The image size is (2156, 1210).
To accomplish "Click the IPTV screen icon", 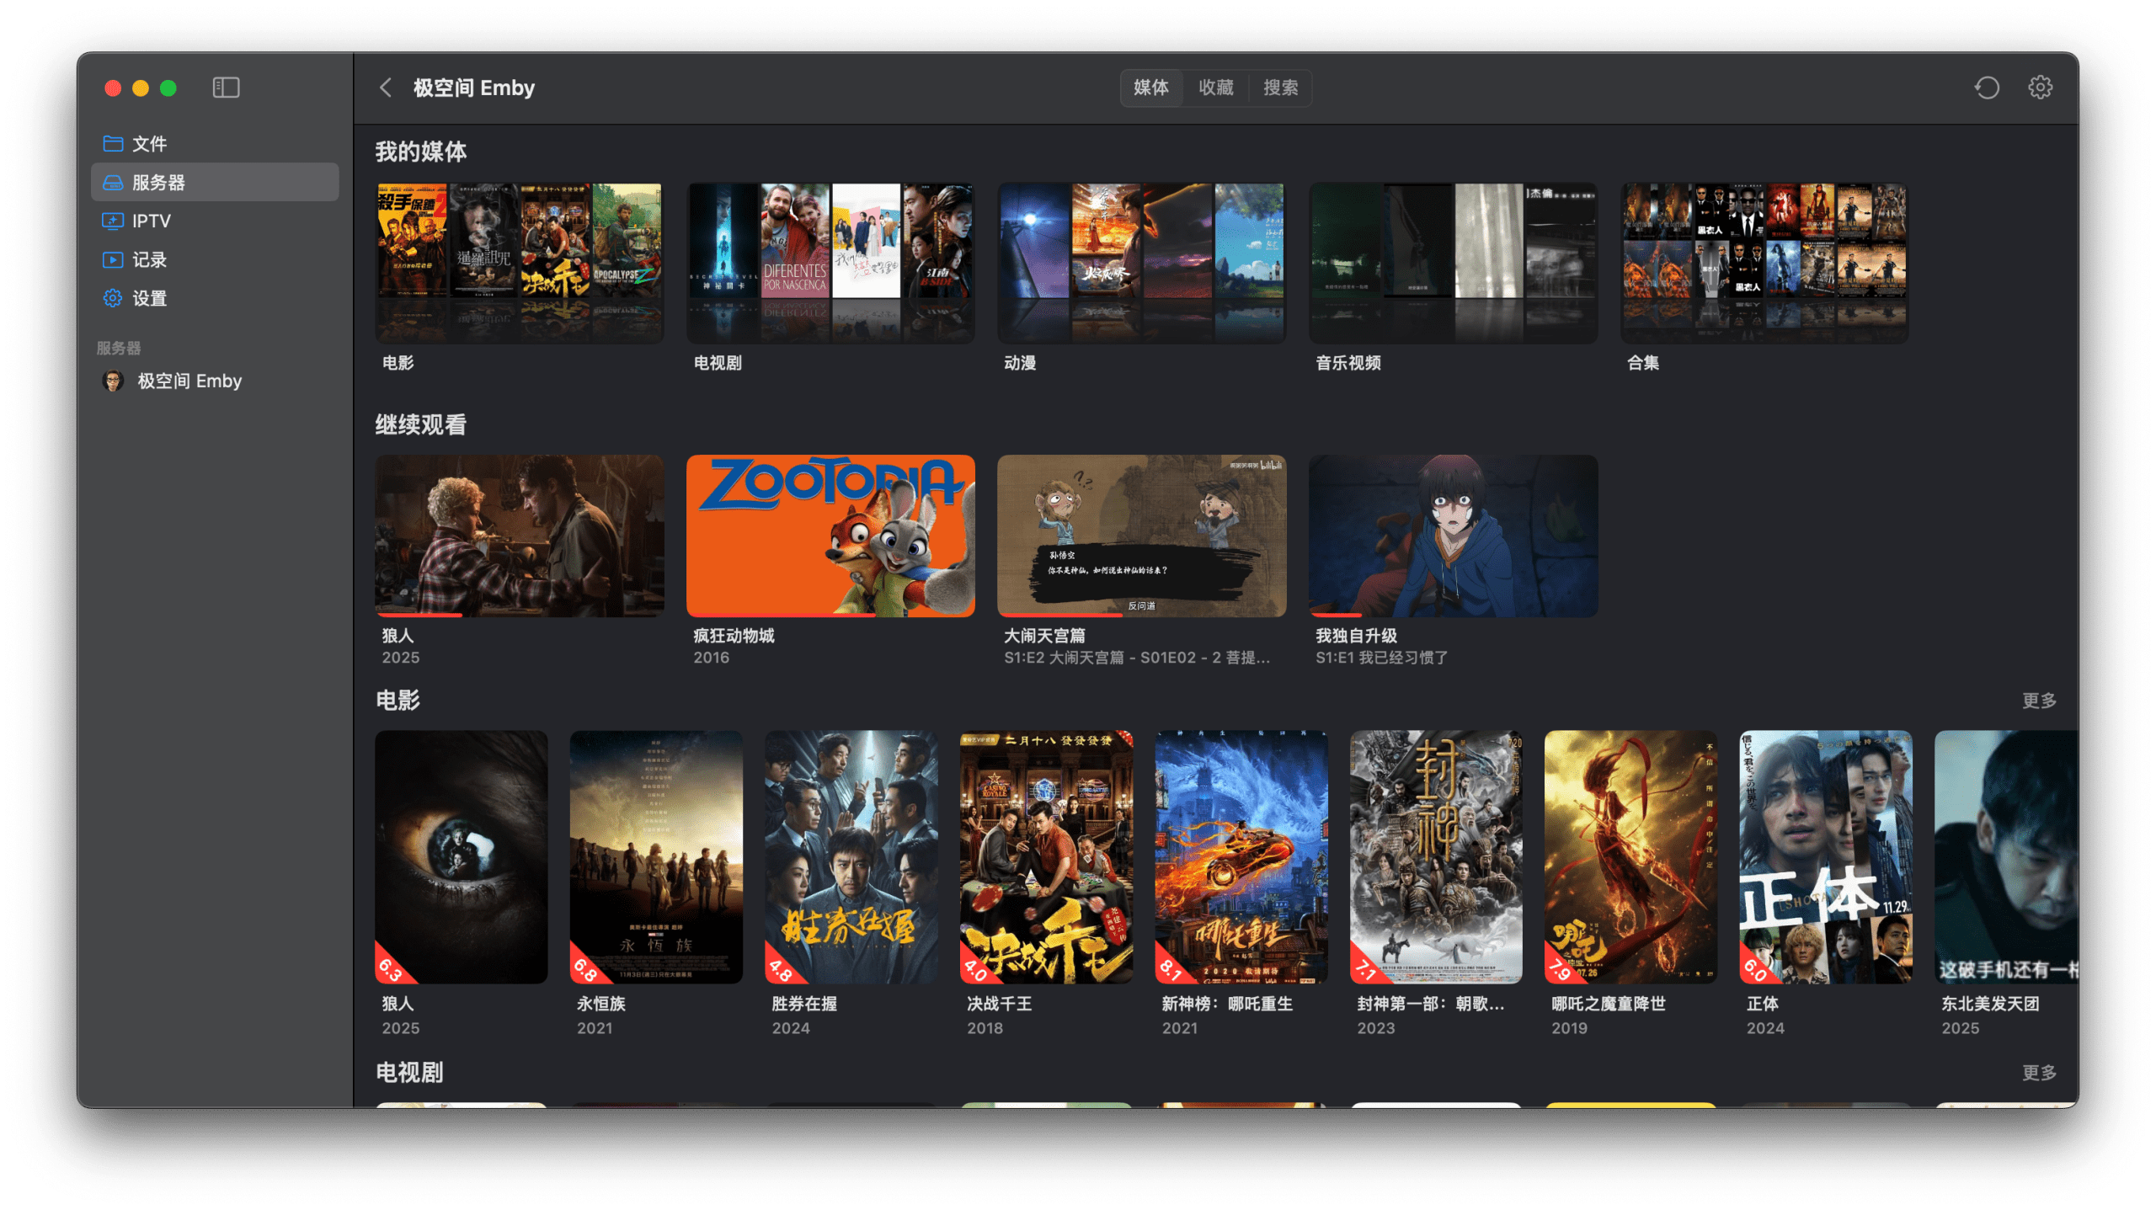I will (x=113, y=221).
